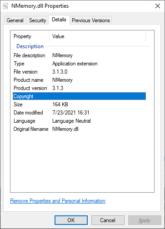Image resolution: width=165 pixels, height=229 pixels.
Task: Click the Application extension value
Action: tap(75, 64)
